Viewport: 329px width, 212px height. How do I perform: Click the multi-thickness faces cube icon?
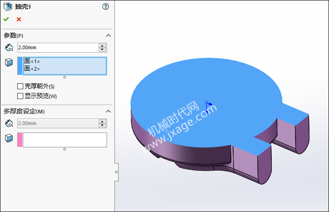click(9, 138)
